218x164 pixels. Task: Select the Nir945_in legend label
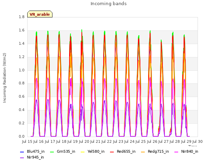pos(35,157)
